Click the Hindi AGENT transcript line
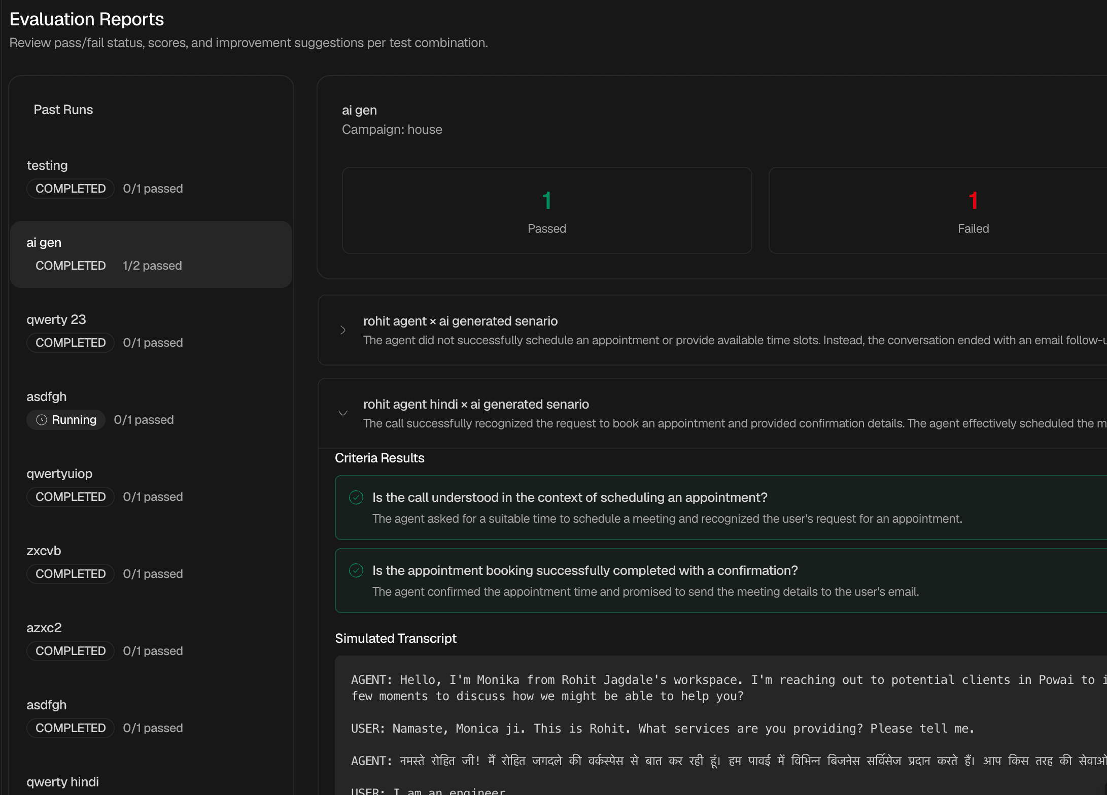The width and height of the screenshot is (1107, 795). 729,761
